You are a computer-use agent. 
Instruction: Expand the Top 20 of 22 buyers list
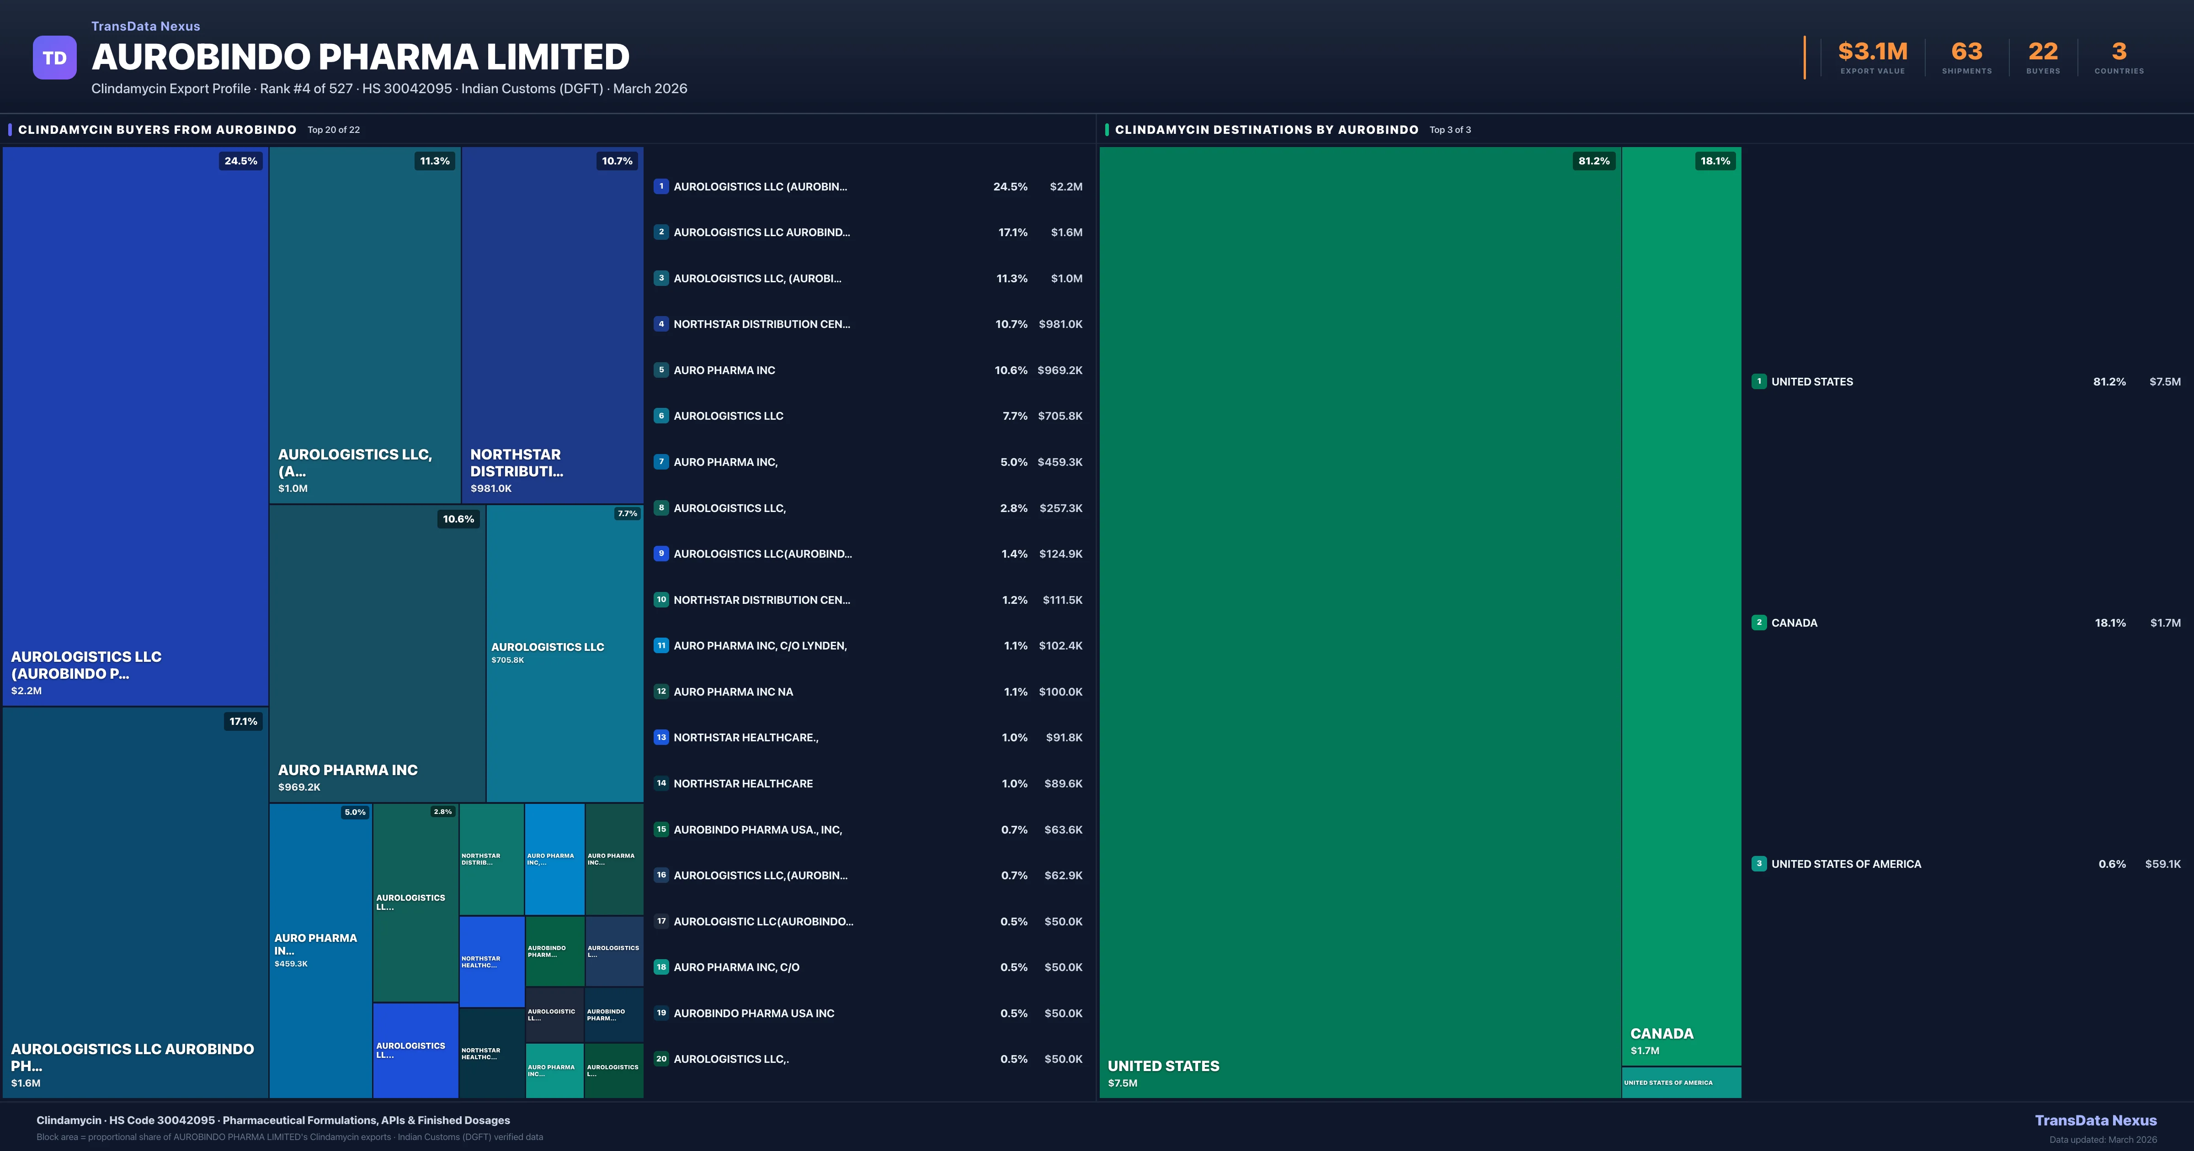coord(334,129)
